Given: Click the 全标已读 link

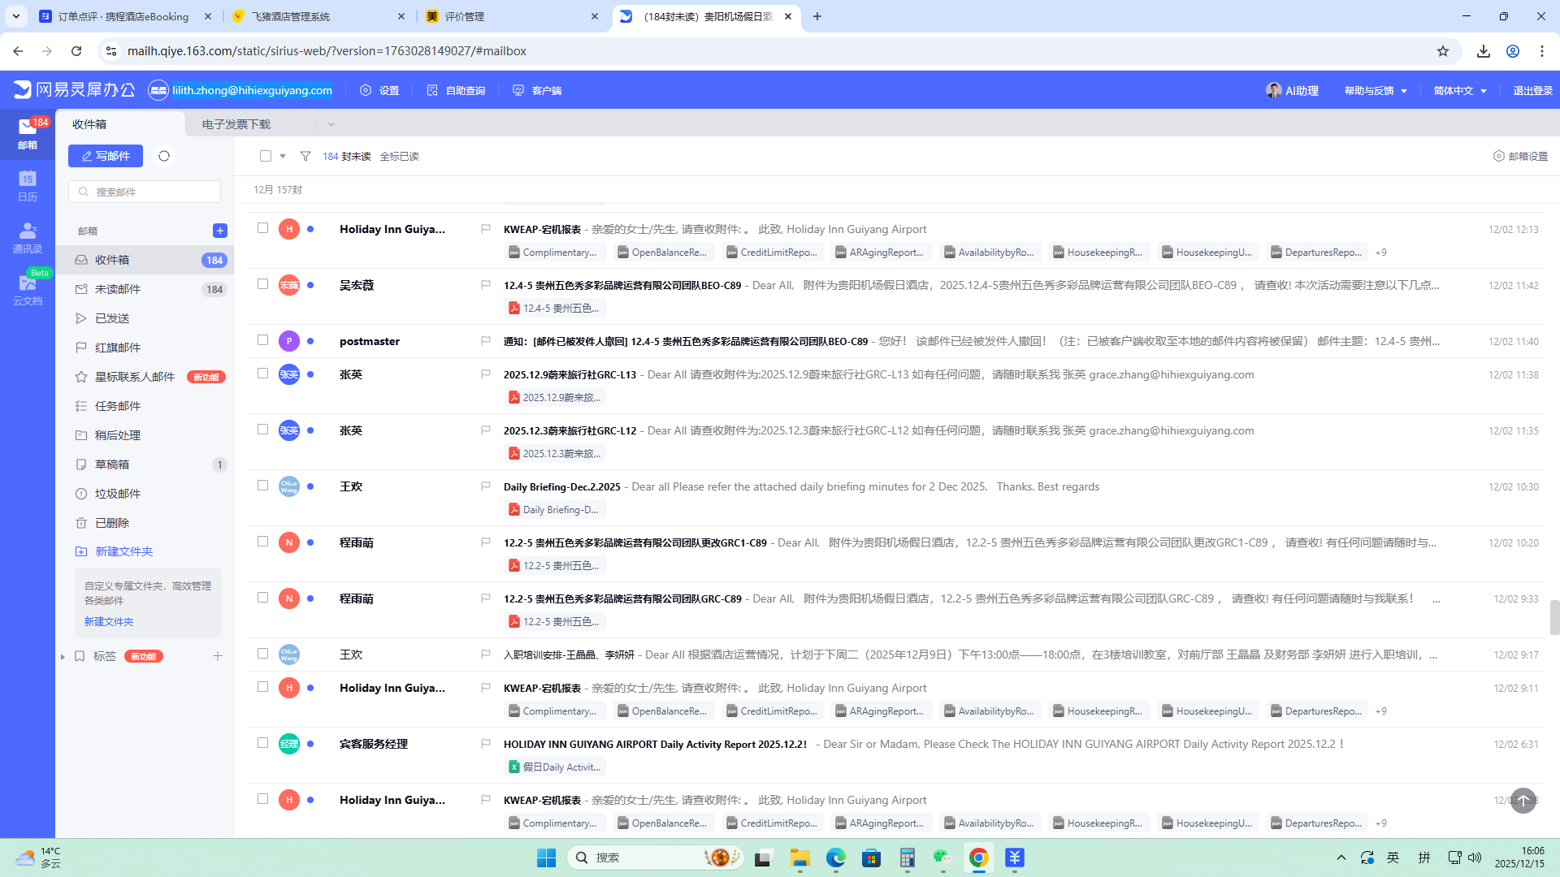Looking at the screenshot, I should [x=399, y=156].
